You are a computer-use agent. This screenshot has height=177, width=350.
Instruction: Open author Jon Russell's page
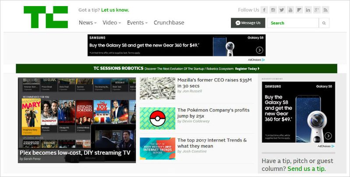coord(190,91)
